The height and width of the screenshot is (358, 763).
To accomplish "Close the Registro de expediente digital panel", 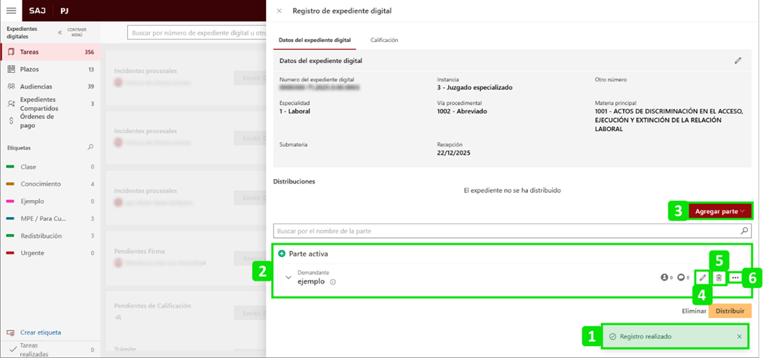I will tap(279, 11).
